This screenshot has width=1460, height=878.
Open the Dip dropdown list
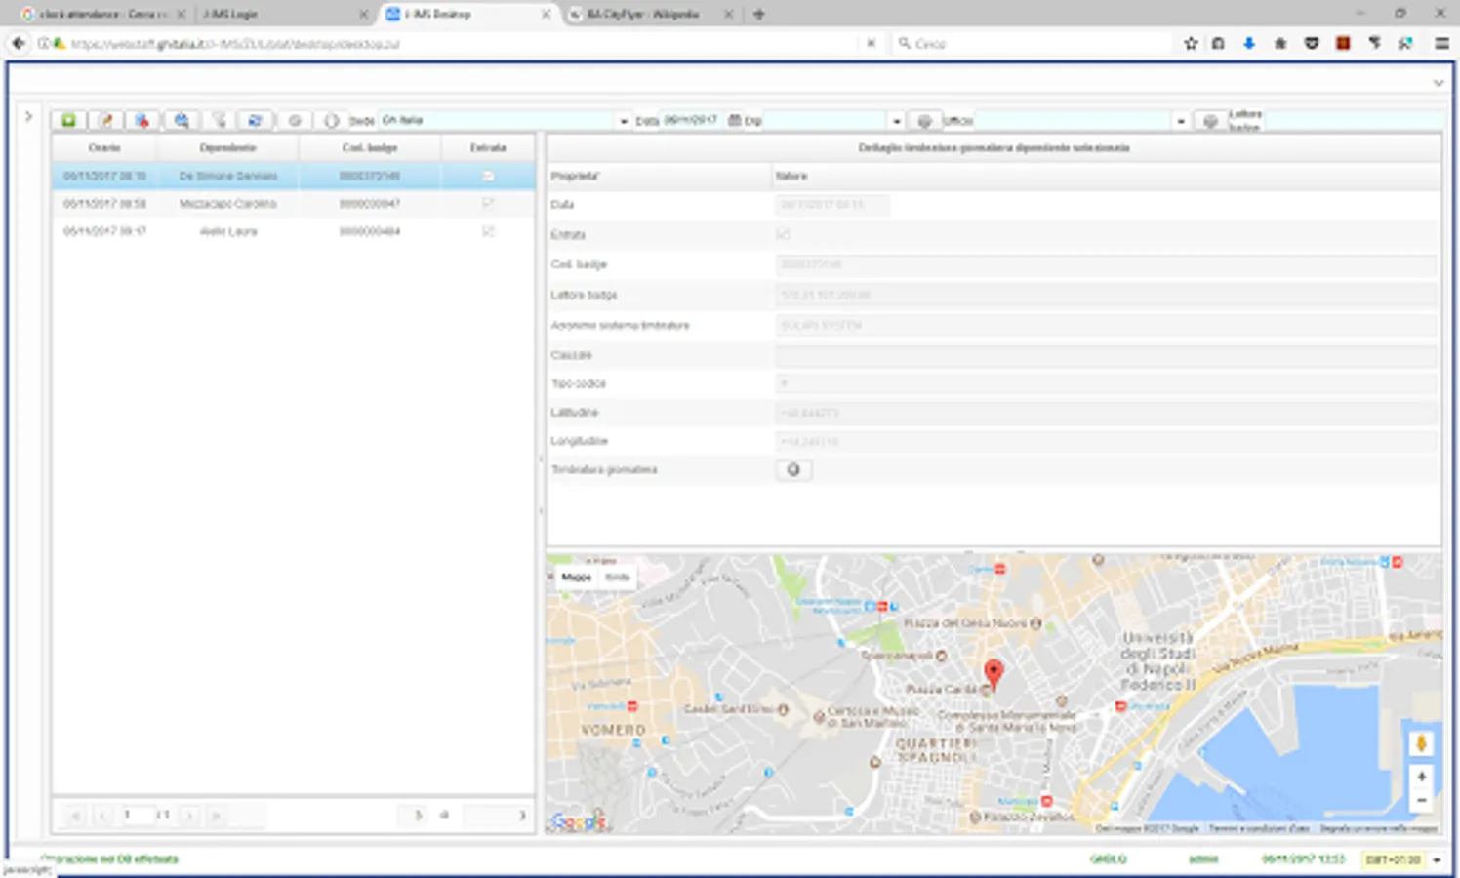tap(896, 121)
